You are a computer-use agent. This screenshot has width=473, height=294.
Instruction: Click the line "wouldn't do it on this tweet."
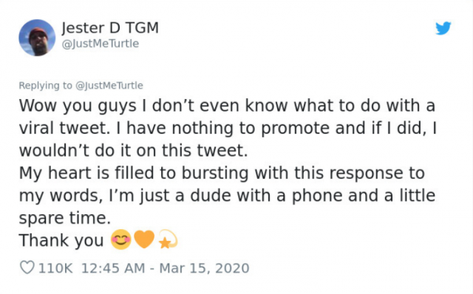coord(133,151)
